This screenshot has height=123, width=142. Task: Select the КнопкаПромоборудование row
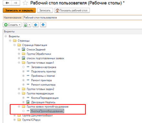point(47,111)
